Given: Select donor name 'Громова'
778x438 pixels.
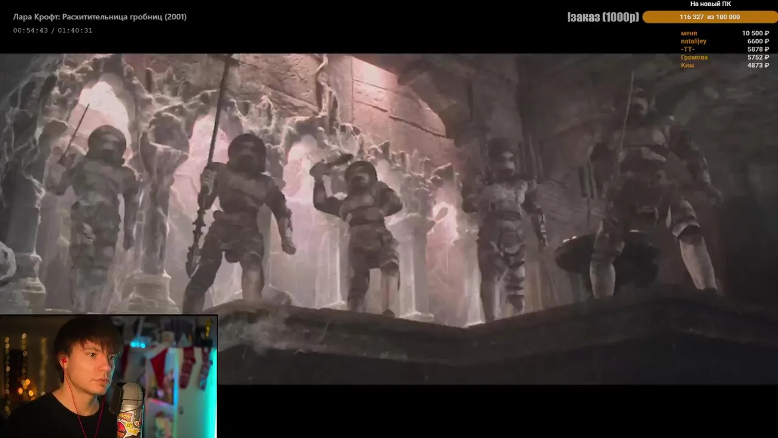Looking at the screenshot, I should pyautogui.click(x=694, y=57).
